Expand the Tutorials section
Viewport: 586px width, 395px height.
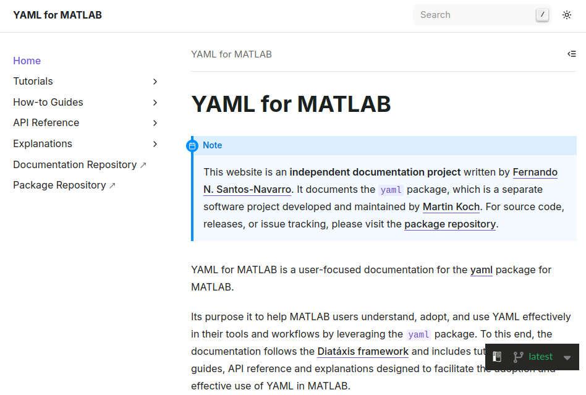coord(155,81)
